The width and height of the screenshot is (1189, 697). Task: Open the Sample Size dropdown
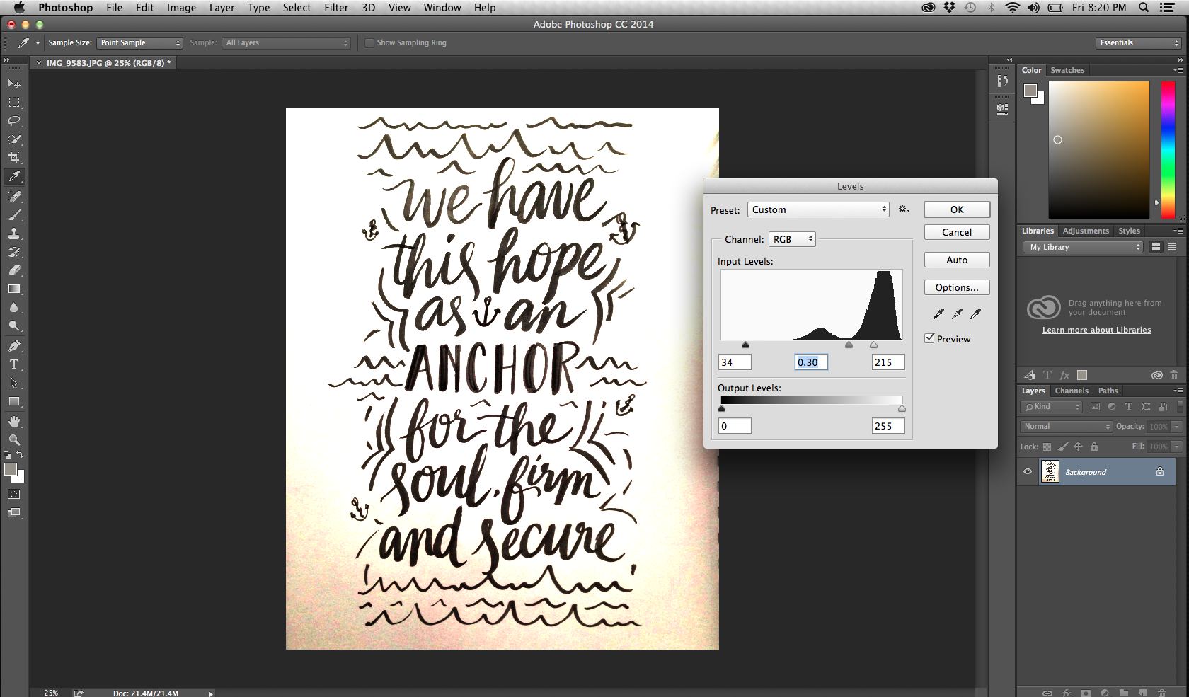(139, 43)
